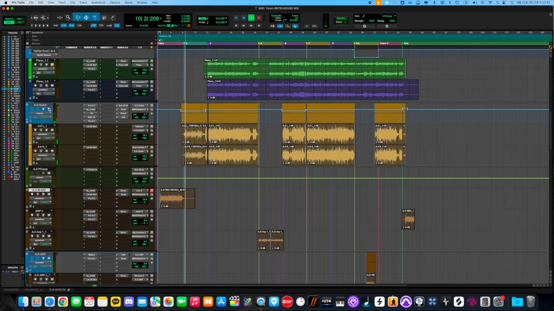Pick the Grabber hand tool
Image resolution: width=554 pixels, height=311 pixels.
pos(95,17)
